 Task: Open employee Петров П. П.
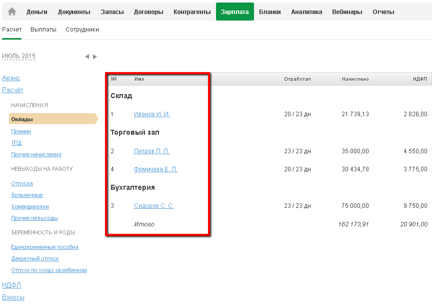(x=151, y=151)
